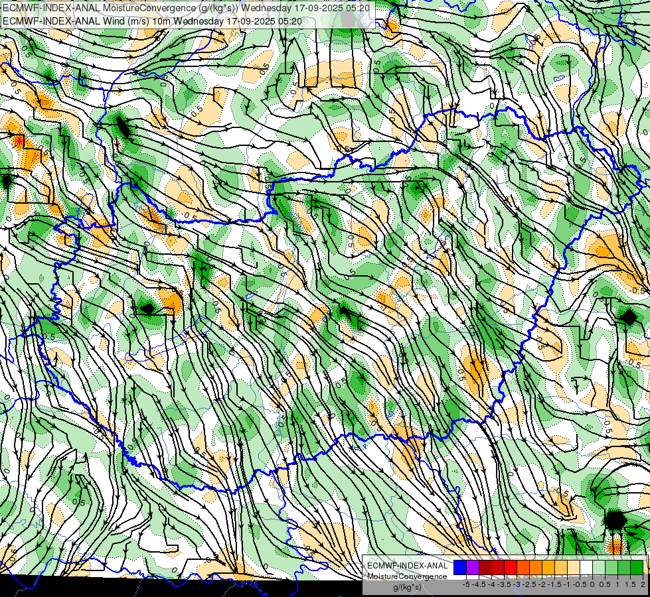Viewport: 650px width, 597px height.
Task: Click the MoistureConvergence label in the legend
Action: click(407, 576)
